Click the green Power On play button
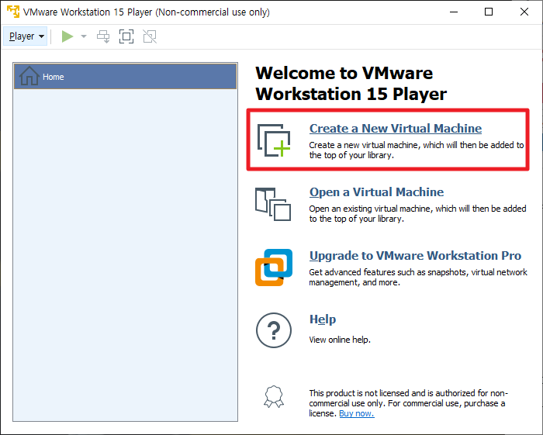This screenshot has height=435, width=543. tap(67, 36)
